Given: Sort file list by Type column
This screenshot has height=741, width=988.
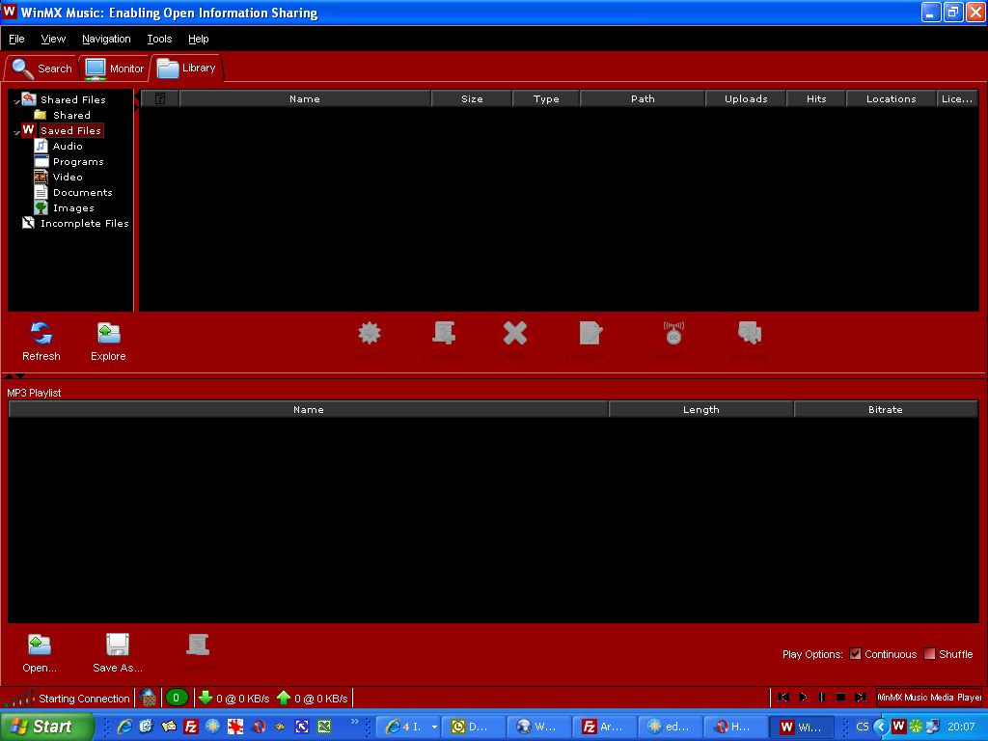Looking at the screenshot, I should [546, 99].
